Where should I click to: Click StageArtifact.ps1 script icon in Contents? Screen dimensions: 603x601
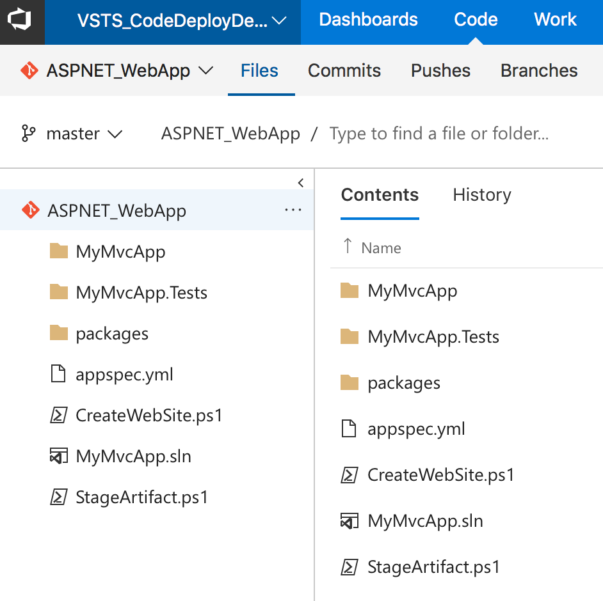pos(350,567)
